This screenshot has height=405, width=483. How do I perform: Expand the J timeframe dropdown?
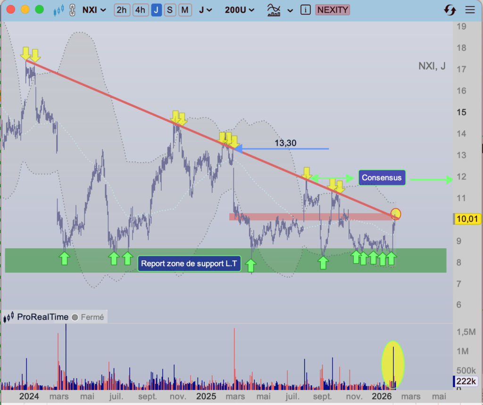[206, 10]
